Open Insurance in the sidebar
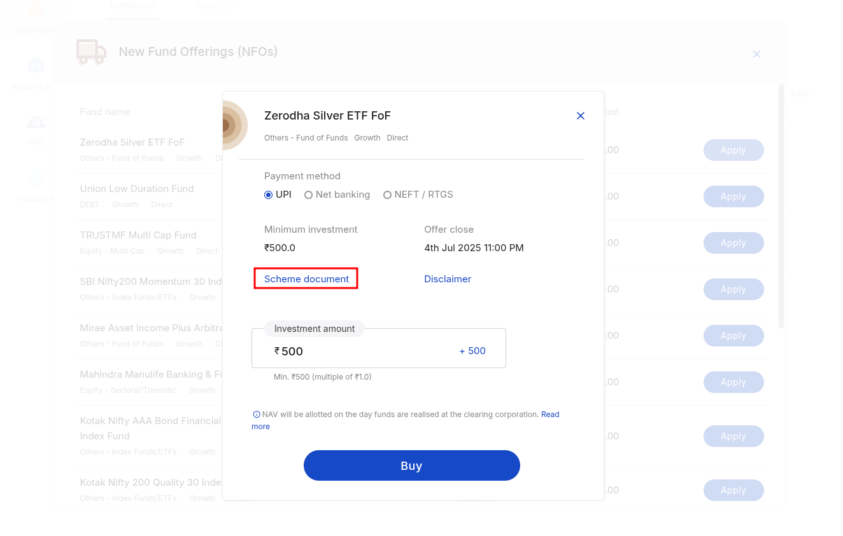The width and height of the screenshot is (843, 536). [36, 187]
